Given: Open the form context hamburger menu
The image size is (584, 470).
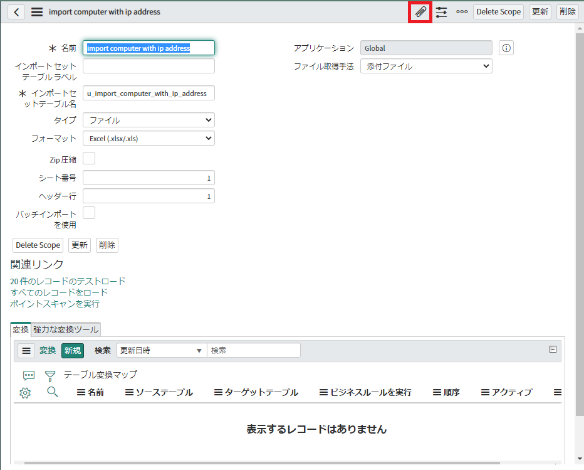Looking at the screenshot, I should coord(37,12).
